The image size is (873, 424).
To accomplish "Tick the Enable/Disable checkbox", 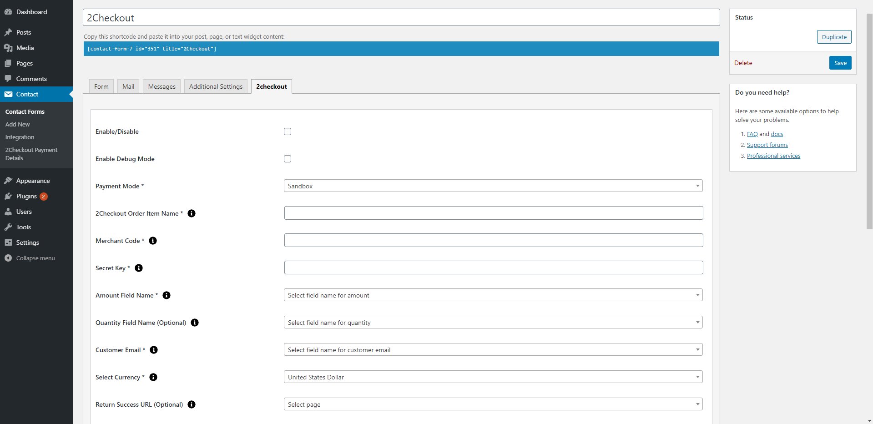I will point(288,131).
